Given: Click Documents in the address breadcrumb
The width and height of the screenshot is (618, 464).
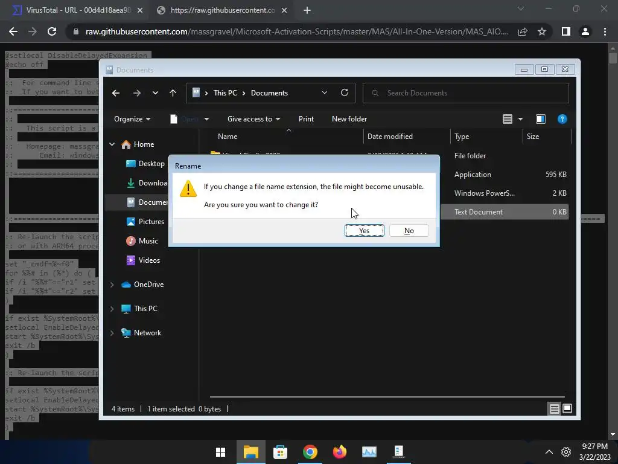Looking at the screenshot, I should point(269,92).
